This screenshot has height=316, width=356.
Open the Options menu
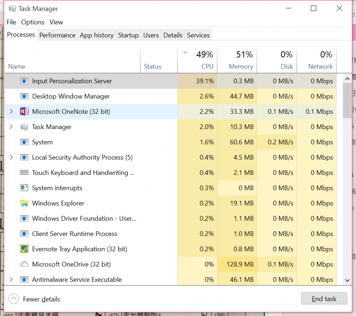[x=33, y=22]
